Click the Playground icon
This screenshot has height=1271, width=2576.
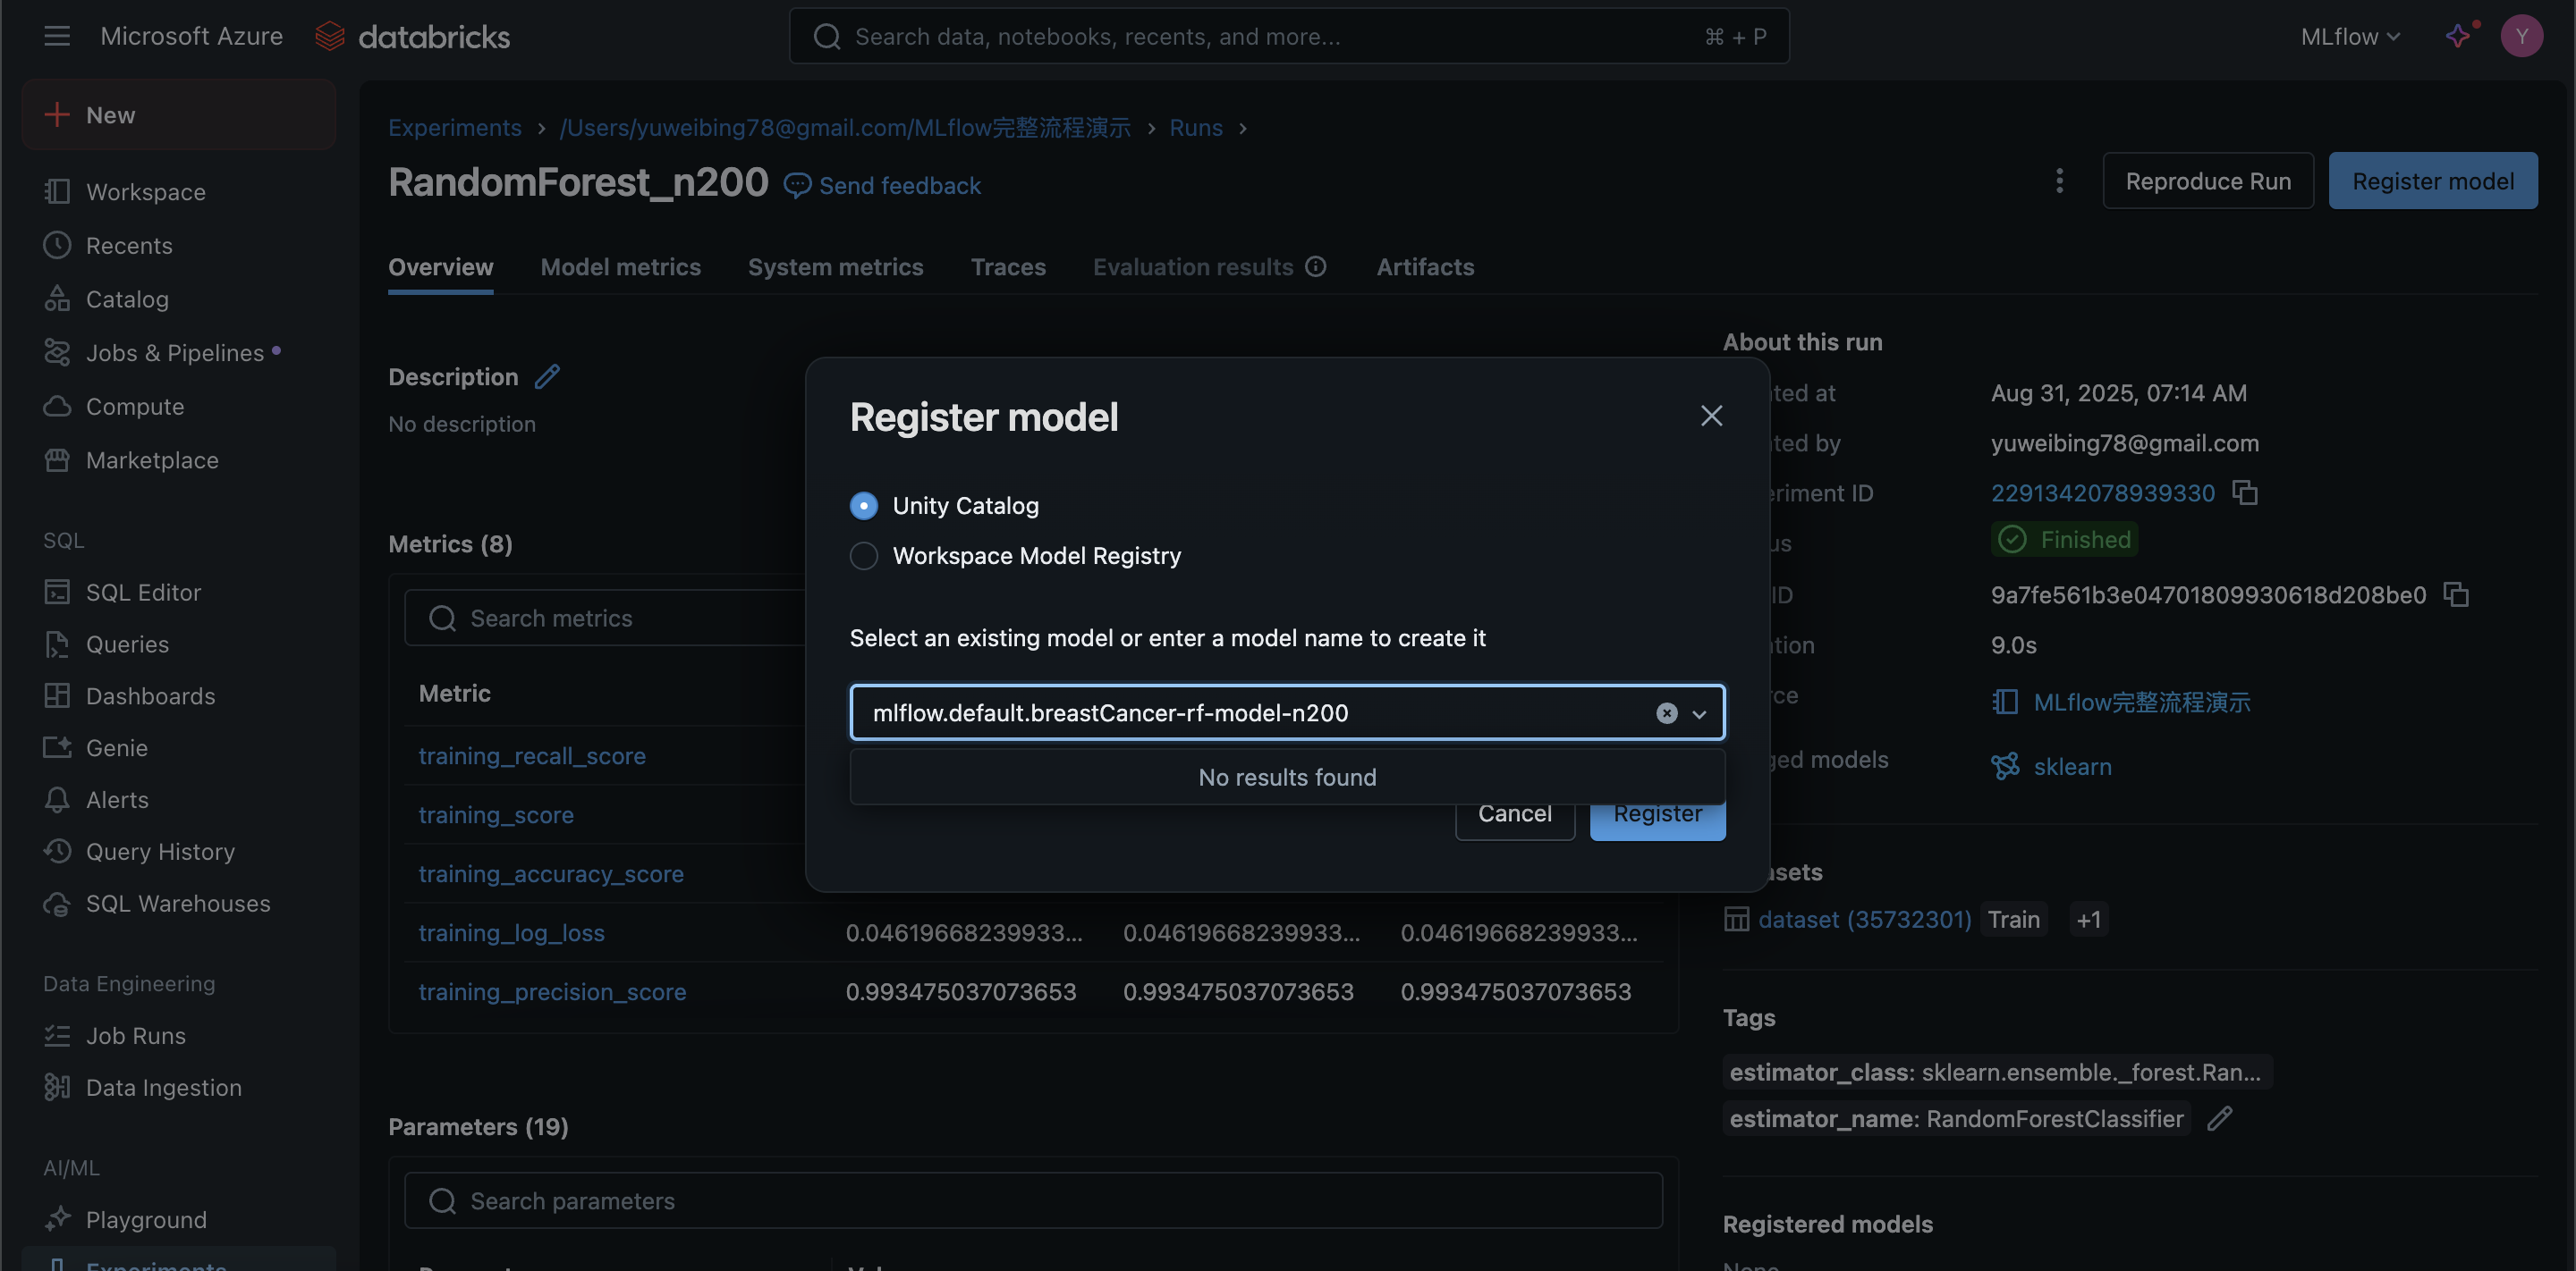(x=57, y=1219)
